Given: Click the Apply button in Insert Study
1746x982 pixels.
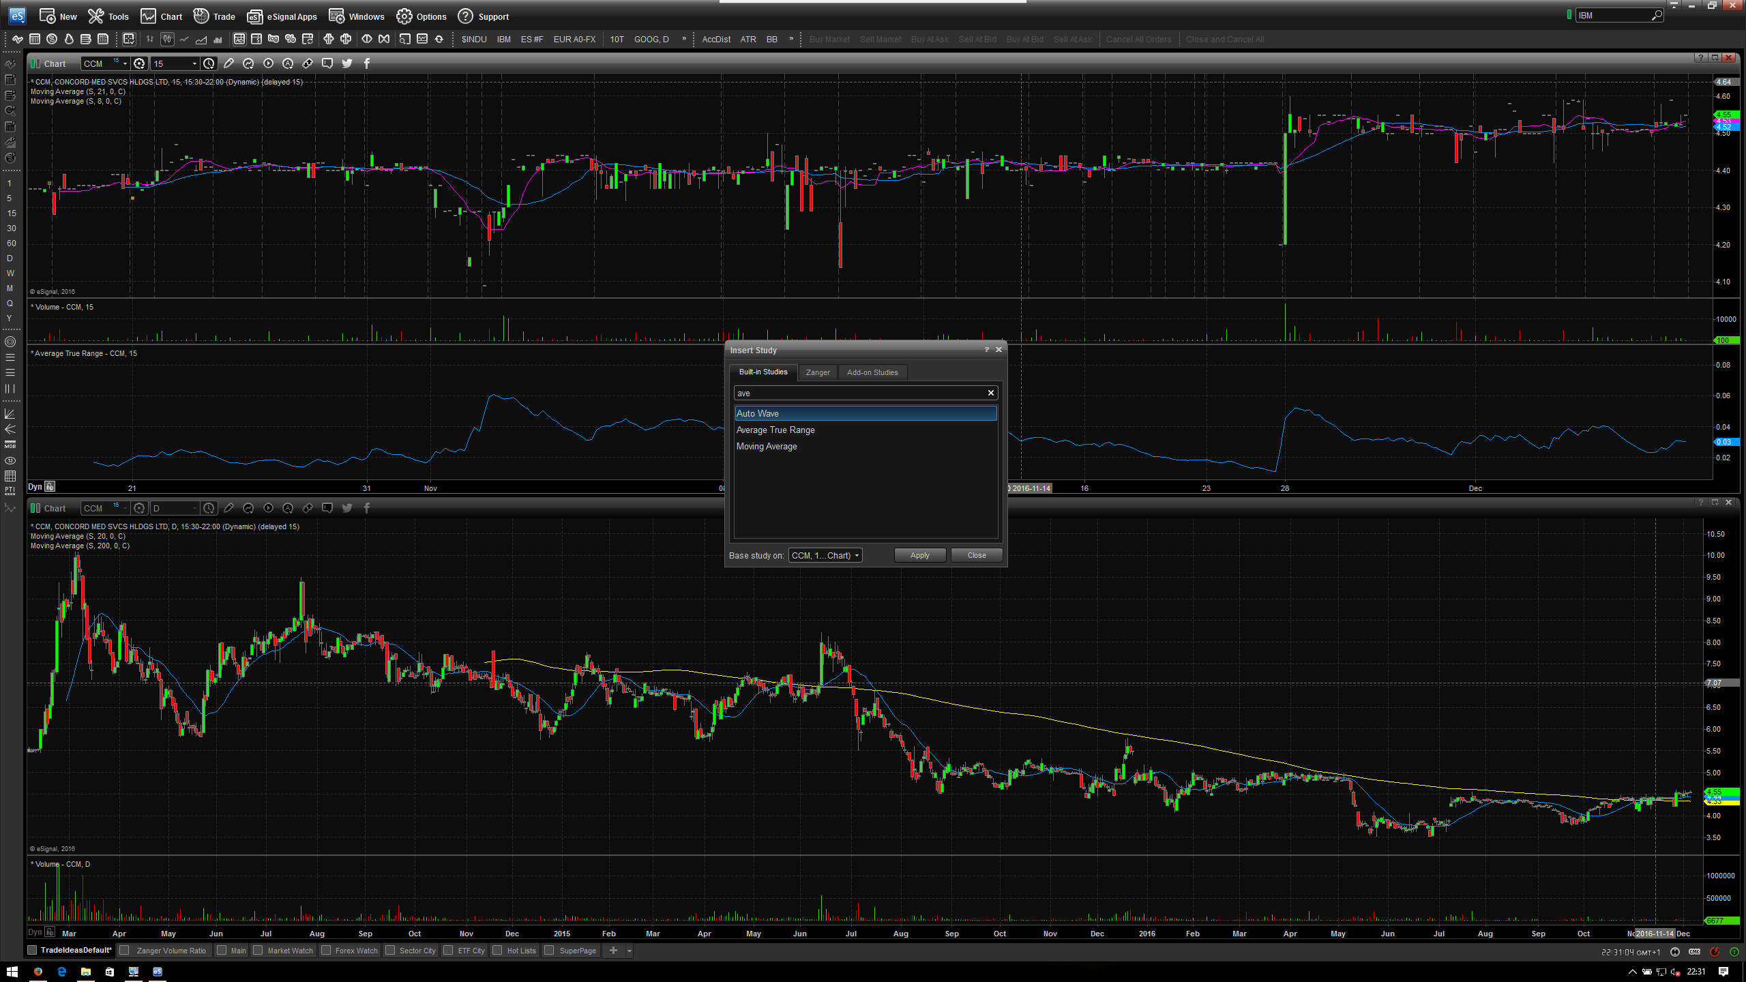Looking at the screenshot, I should (x=919, y=555).
